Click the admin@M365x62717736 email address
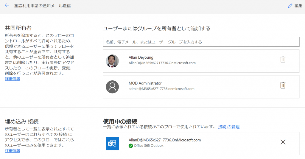The height and width of the screenshot is (159, 305). click(x=161, y=89)
